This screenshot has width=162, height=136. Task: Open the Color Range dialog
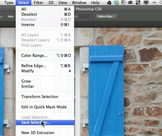click(45, 56)
